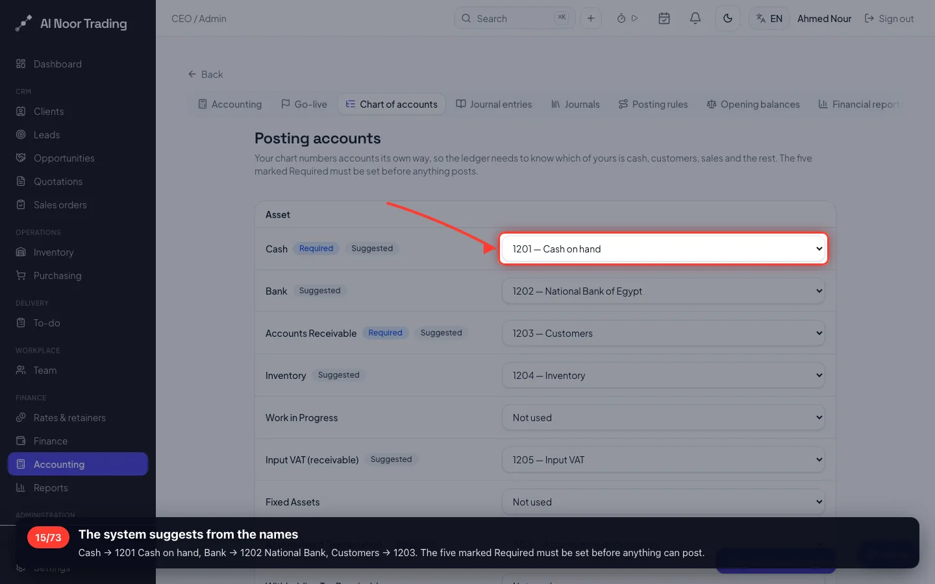Open the Accounting tab
The width and height of the screenshot is (935, 584).
click(231, 104)
